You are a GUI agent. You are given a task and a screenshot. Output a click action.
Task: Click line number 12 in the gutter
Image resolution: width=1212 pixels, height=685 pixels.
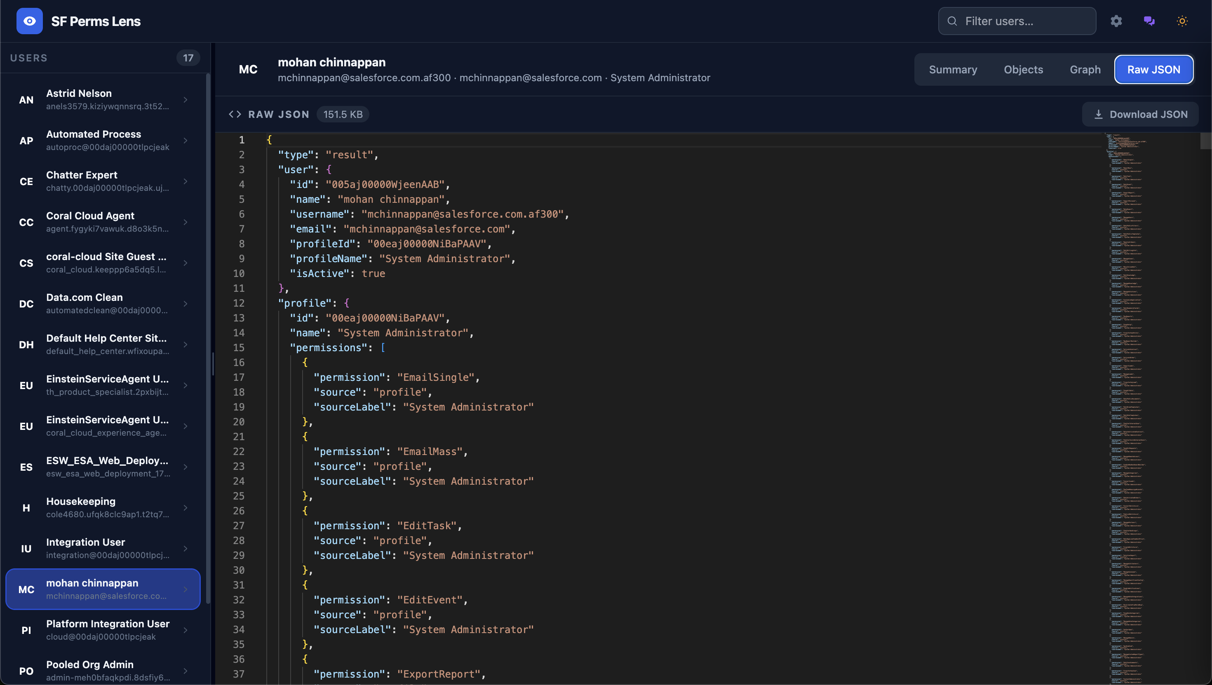click(239, 303)
